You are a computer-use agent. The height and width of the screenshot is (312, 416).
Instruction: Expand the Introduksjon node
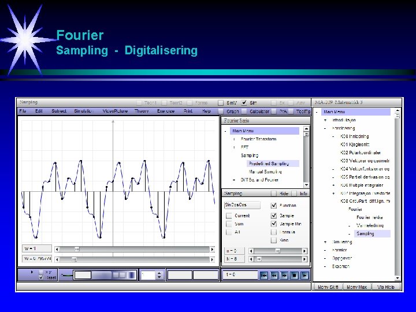pos(325,120)
